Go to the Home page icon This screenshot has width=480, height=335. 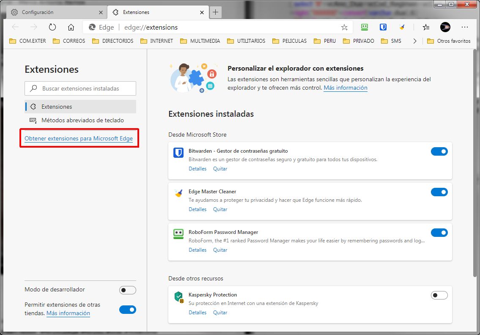click(x=71, y=27)
